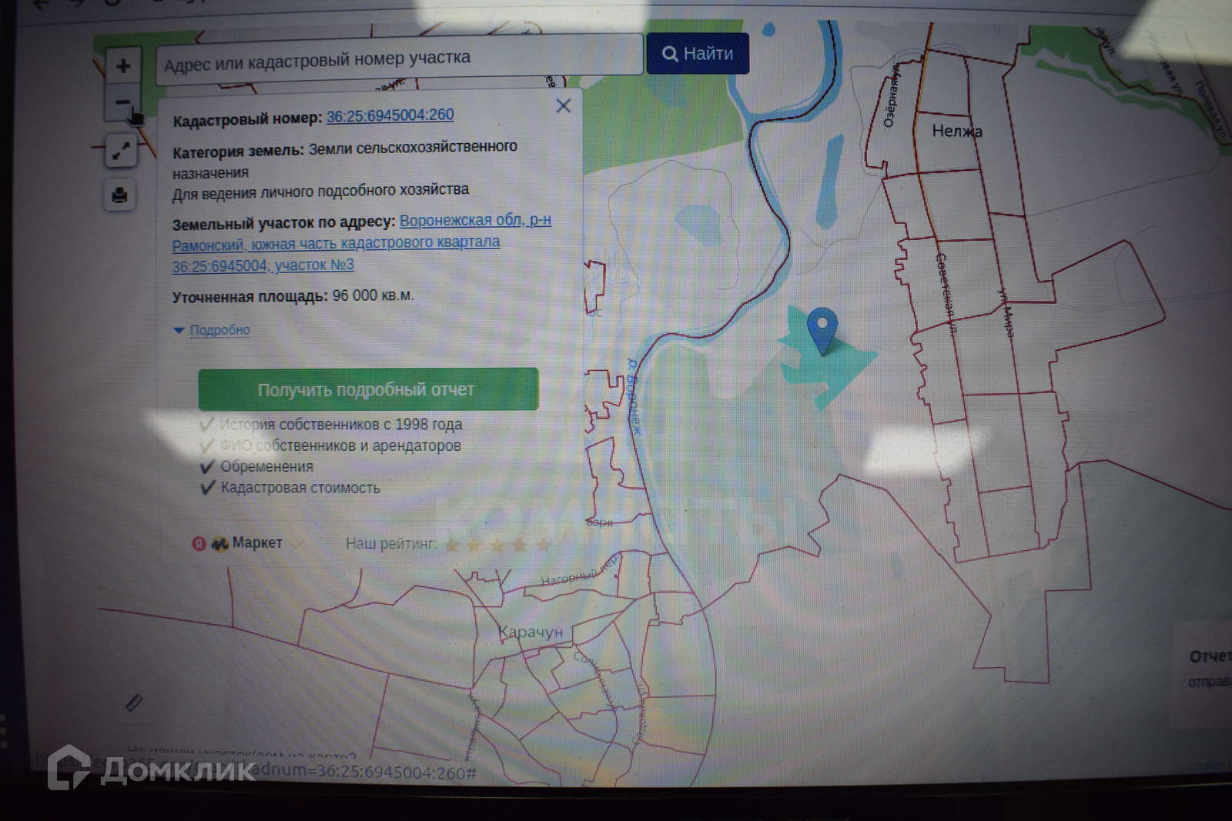The height and width of the screenshot is (821, 1232).
Task: Click Для ведения личного подсобного хозяйства text
Action: pos(320,191)
